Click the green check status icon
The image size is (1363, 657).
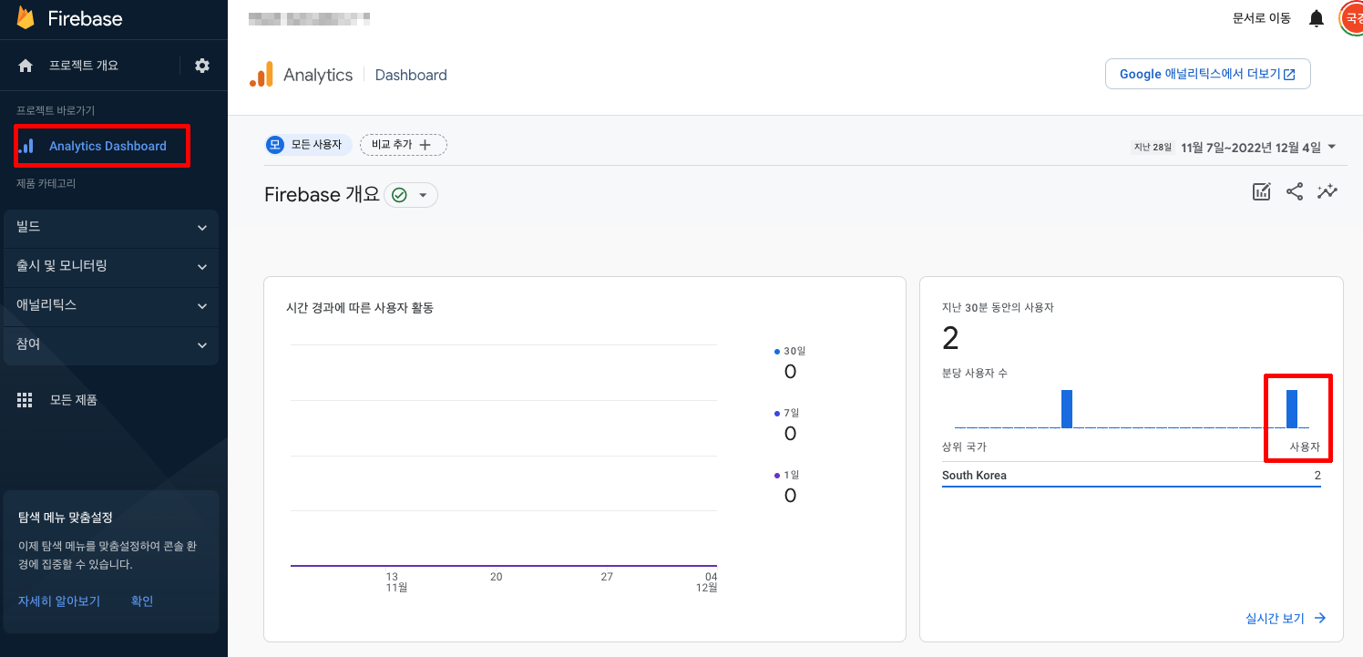[399, 195]
